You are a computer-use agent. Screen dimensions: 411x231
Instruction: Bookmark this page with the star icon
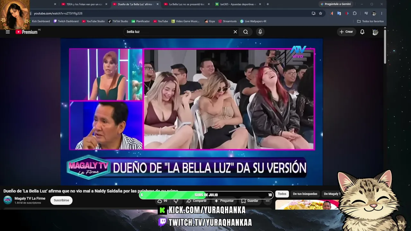click(320, 13)
